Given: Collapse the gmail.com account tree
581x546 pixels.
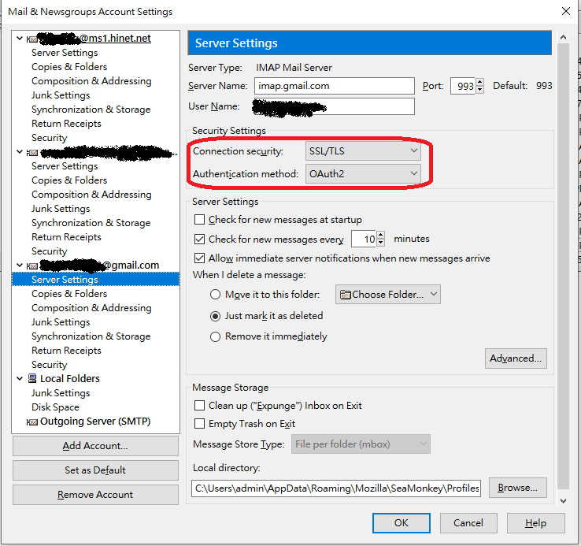Looking at the screenshot, I should pyautogui.click(x=20, y=266).
